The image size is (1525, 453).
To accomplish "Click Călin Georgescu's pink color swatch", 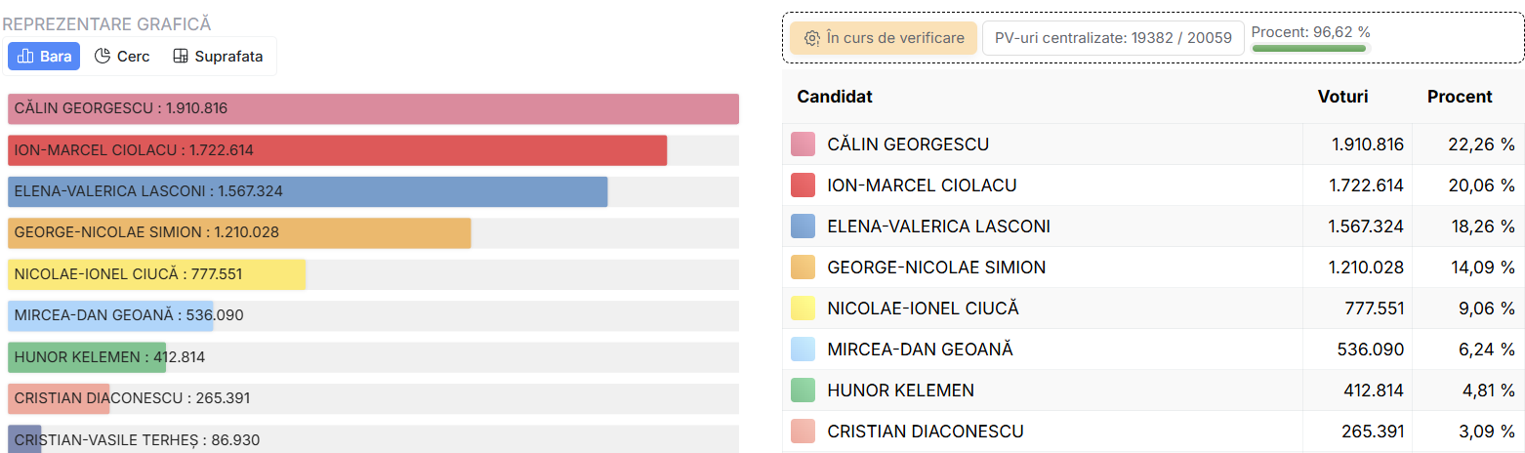I will click(x=803, y=144).
